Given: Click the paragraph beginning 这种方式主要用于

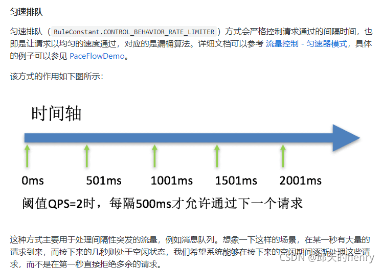Looking at the screenshot, I should pyautogui.click(x=190, y=252).
